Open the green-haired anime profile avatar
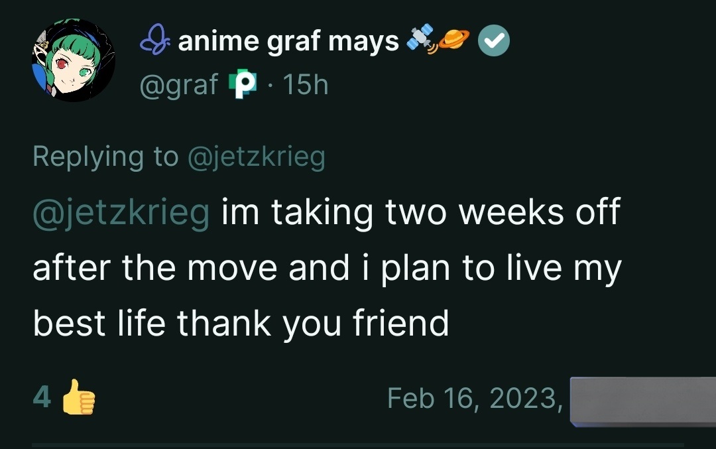The image size is (716, 449). point(73,61)
